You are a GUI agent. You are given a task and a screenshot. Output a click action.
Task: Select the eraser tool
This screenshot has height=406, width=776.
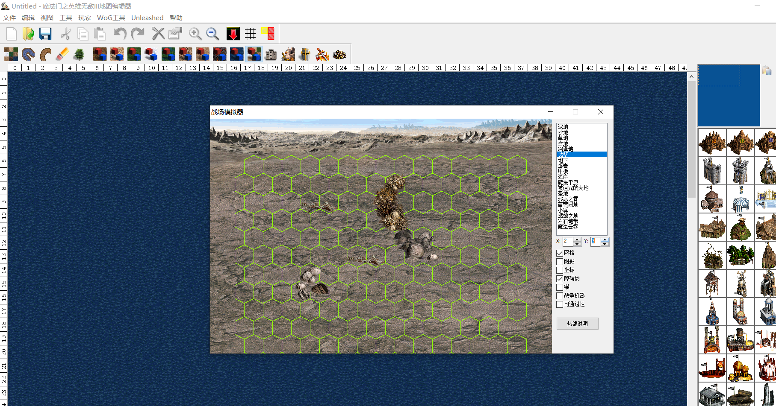(x=62, y=54)
